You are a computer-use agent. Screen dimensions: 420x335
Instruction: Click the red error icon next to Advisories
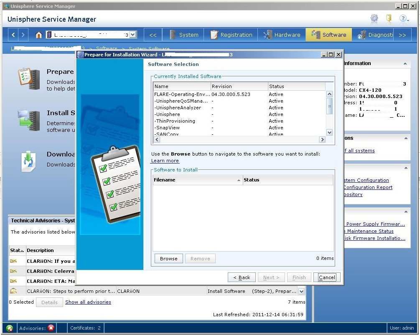(51, 328)
